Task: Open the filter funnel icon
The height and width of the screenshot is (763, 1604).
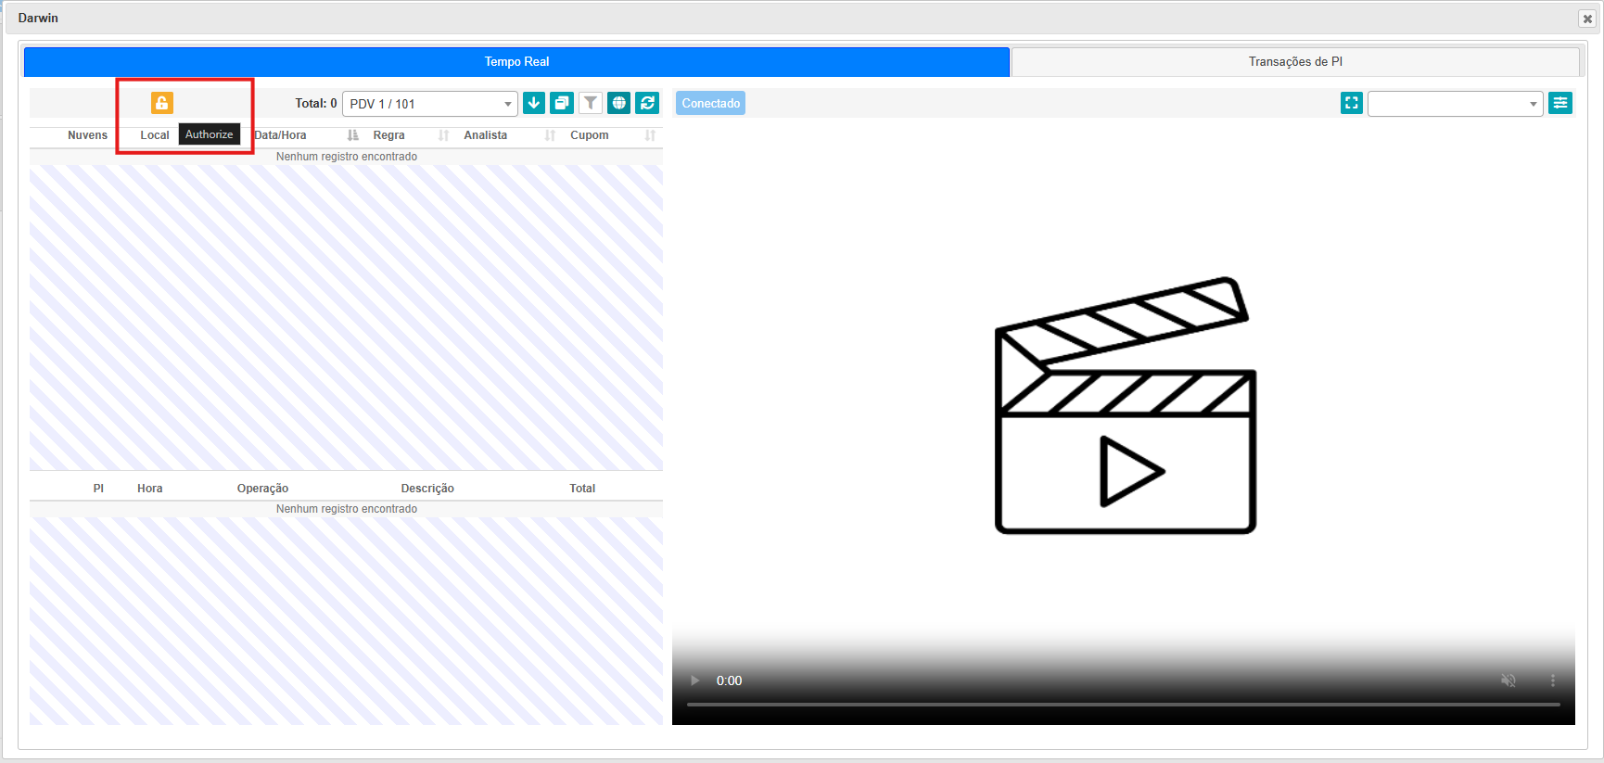Action: 591,103
